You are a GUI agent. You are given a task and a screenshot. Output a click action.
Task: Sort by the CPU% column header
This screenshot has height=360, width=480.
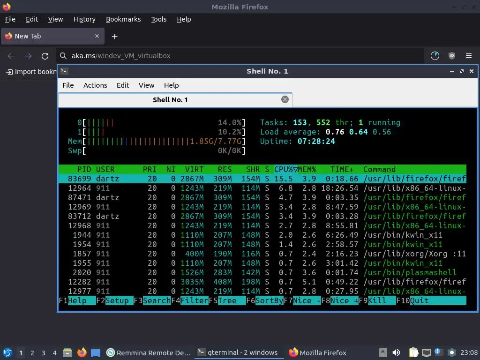point(285,169)
